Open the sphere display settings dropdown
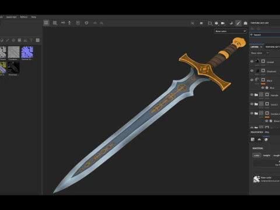280x210 pixels. 216,23
